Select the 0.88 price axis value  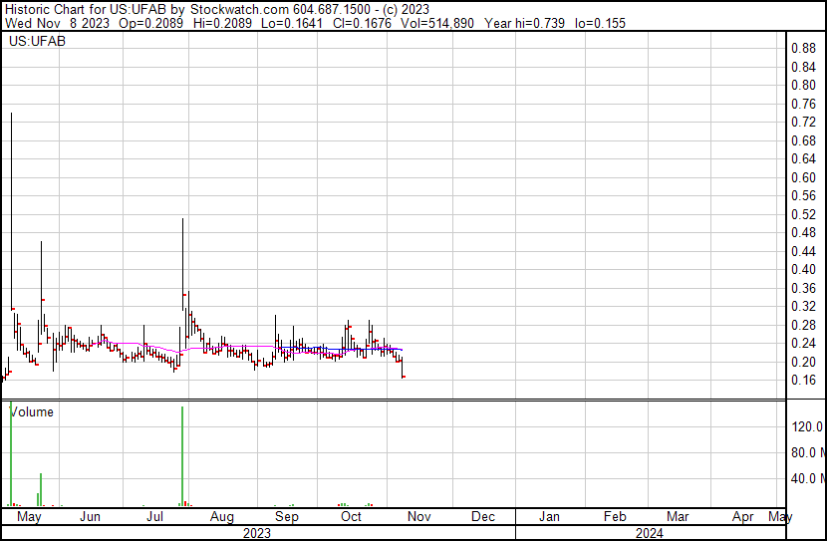coord(803,48)
